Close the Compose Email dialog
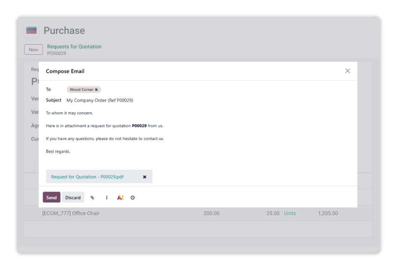Screen dimensions: 398x265 pyautogui.click(x=347, y=71)
